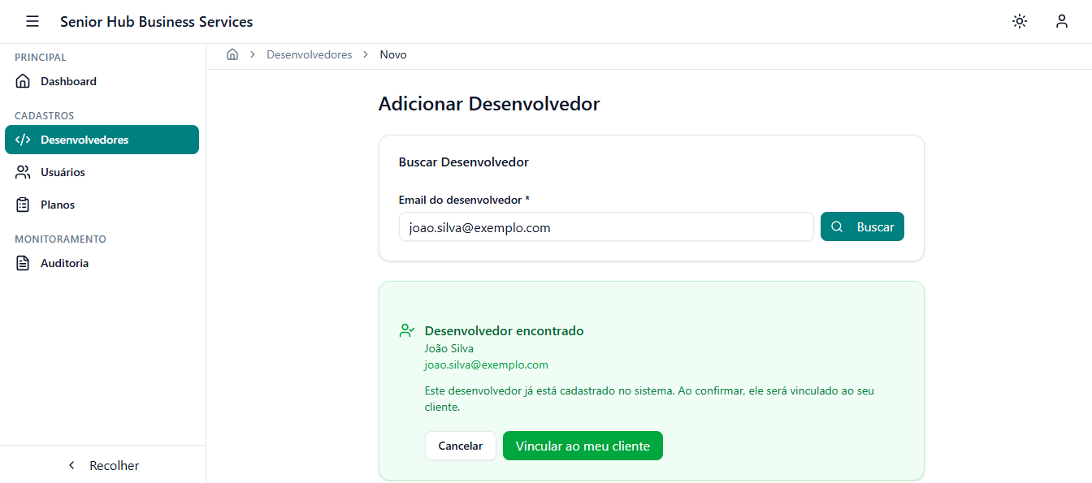Click the MONITORAMENTO section label
The image size is (1092, 483).
pyautogui.click(x=61, y=239)
